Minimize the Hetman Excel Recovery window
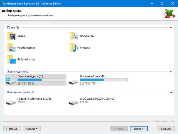Image resolution: width=178 pixels, height=134 pixels. pos(152,3)
